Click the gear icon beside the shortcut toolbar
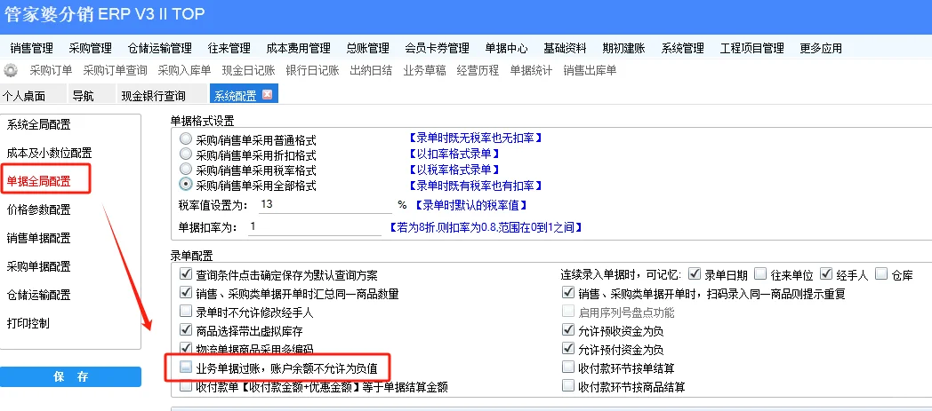 11,71
